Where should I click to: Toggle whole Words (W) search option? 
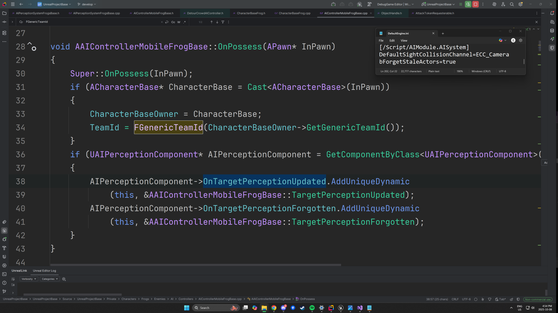pyautogui.click(x=179, y=22)
